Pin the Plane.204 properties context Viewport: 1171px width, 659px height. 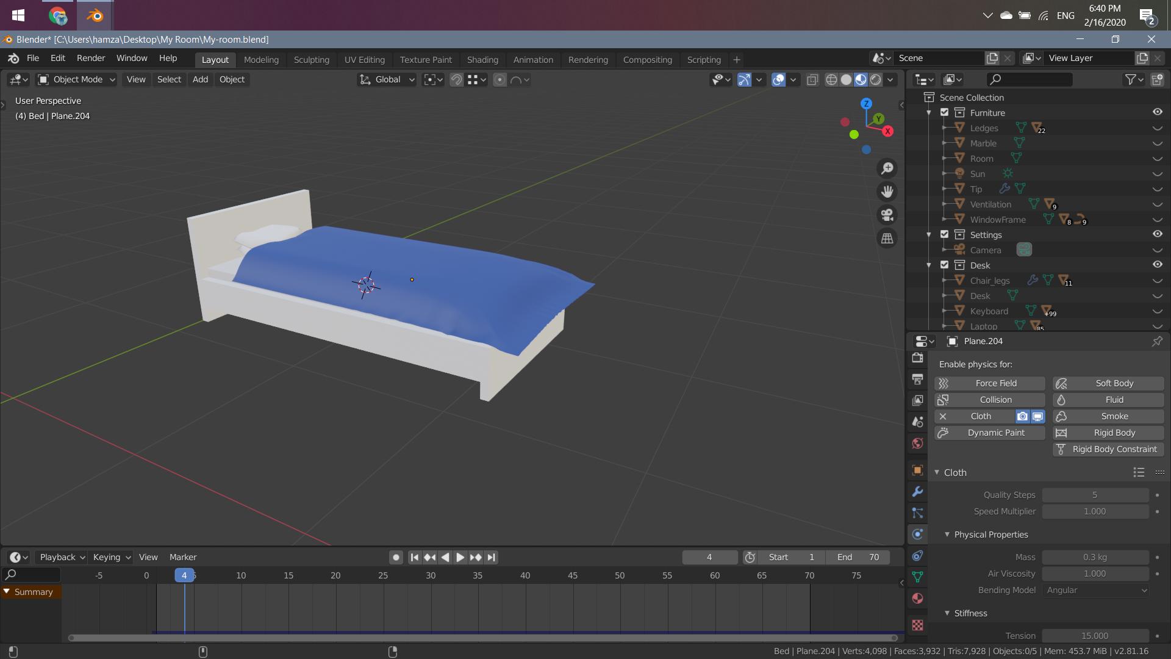[x=1157, y=341]
